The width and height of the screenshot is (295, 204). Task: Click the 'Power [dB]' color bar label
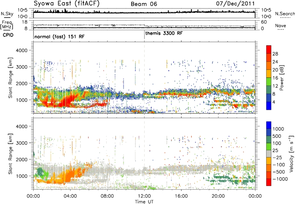pos(282,78)
